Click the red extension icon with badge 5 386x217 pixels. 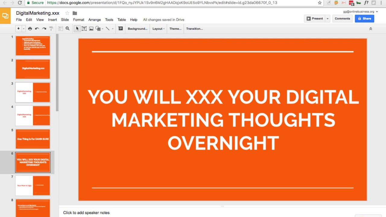[351, 3]
